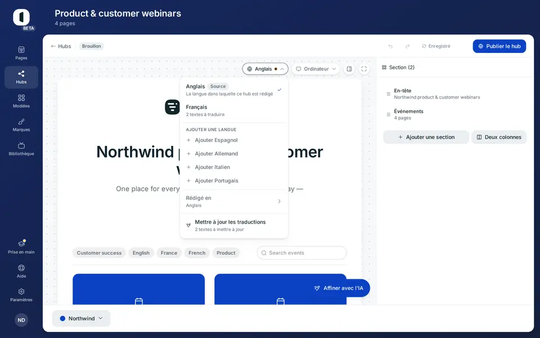Toggle the side panel layout icon
Image resolution: width=540 pixels, height=338 pixels.
point(349,69)
